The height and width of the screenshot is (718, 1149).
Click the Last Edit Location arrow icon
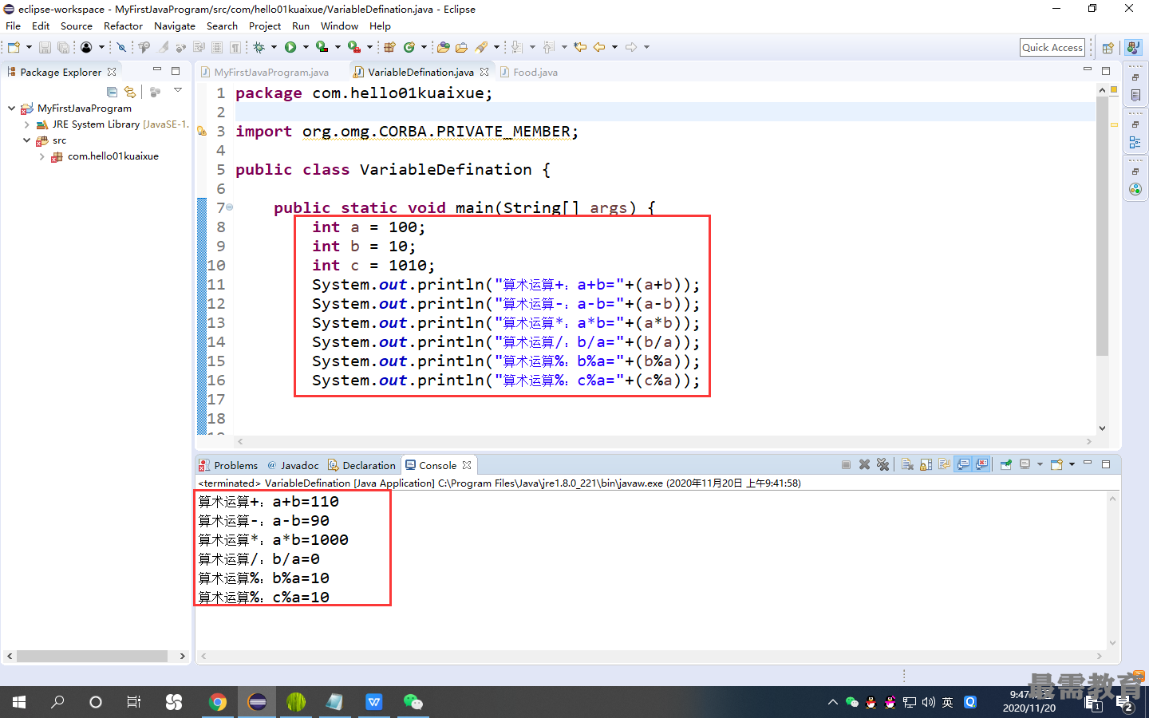(580, 47)
